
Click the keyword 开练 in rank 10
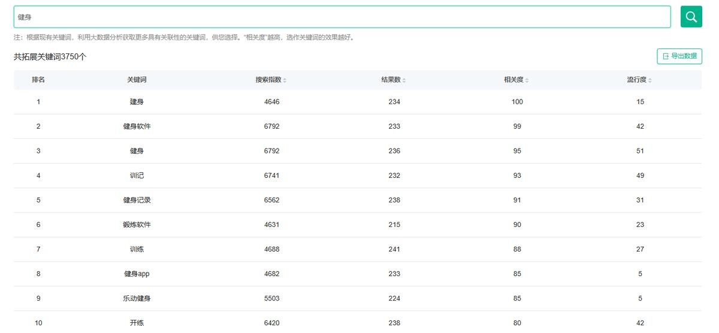click(137, 323)
